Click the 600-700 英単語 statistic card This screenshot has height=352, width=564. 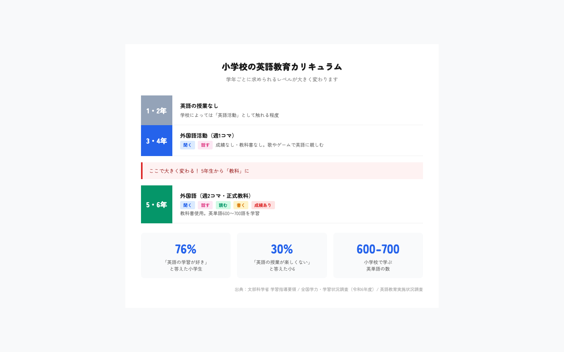click(x=378, y=255)
